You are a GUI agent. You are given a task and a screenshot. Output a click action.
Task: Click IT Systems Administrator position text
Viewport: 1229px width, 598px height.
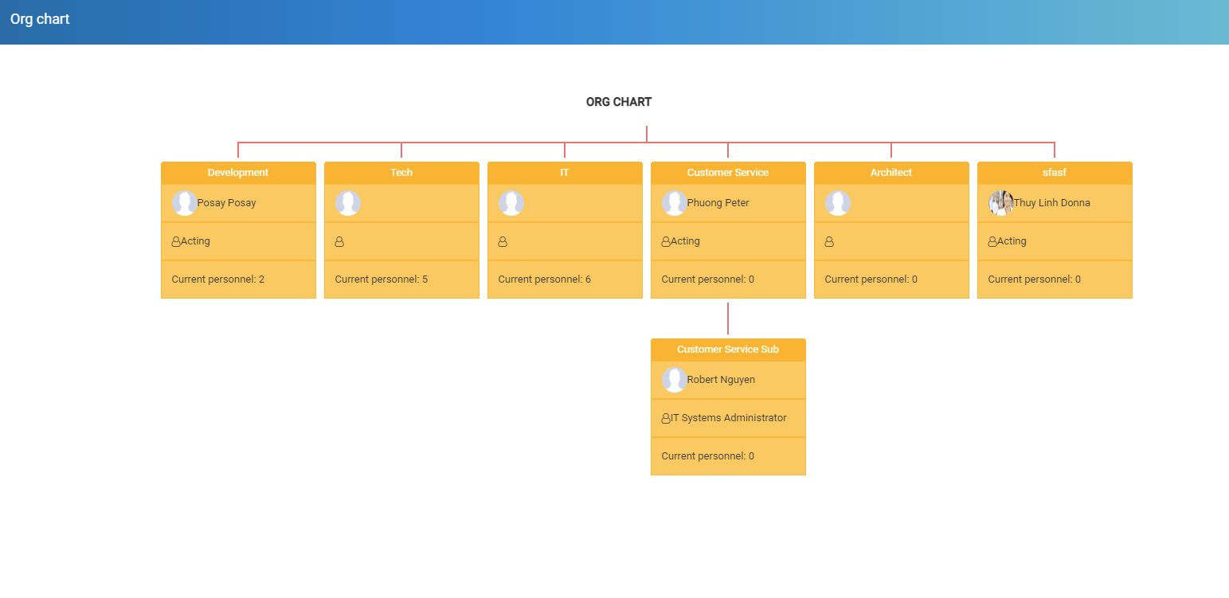pyautogui.click(x=729, y=418)
